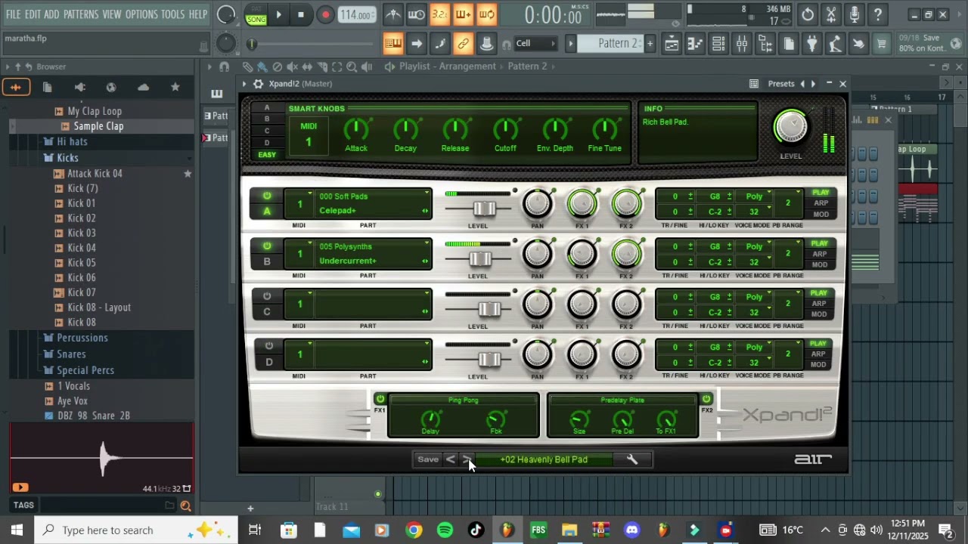Toggle power for Xpand!2 part B
The width and height of the screenshot is (968, 544).
[267, 246]
